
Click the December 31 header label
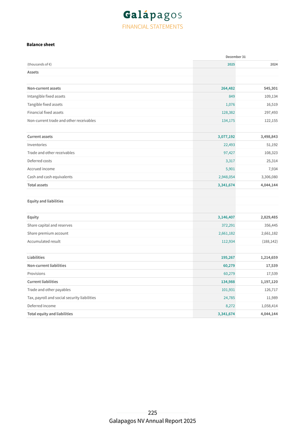[235, 57]
